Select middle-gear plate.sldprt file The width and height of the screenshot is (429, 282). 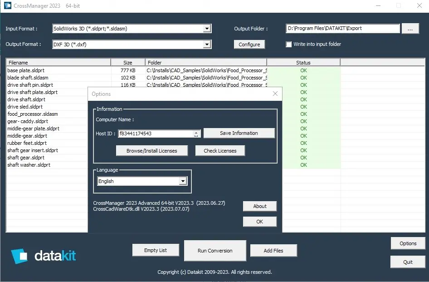pyautogui.click(x=33, y=129)
